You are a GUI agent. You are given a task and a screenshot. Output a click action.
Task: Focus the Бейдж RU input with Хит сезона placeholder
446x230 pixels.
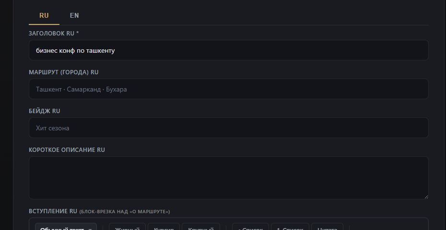(x=228, y=127)
